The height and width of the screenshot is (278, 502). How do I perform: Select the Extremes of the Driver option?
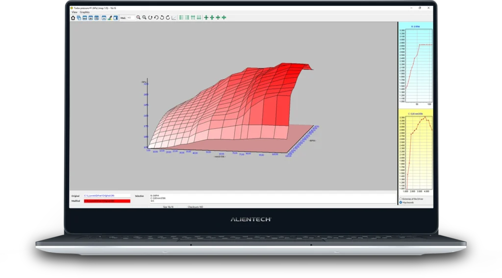coord(401,199)
